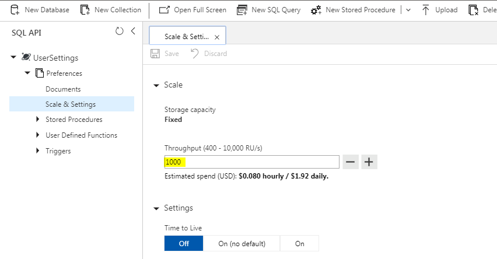Click the Upload arrow icon
The width and height of the screenshot is (497, 259).
(426, 10)
